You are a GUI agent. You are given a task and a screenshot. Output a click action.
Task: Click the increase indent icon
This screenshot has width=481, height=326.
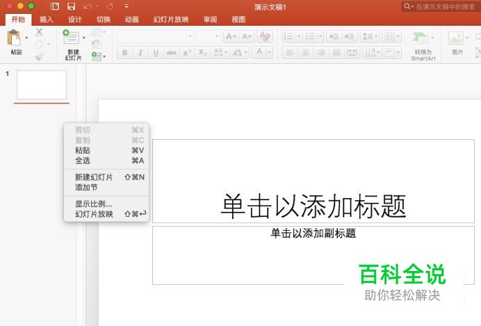coord(350,37)
